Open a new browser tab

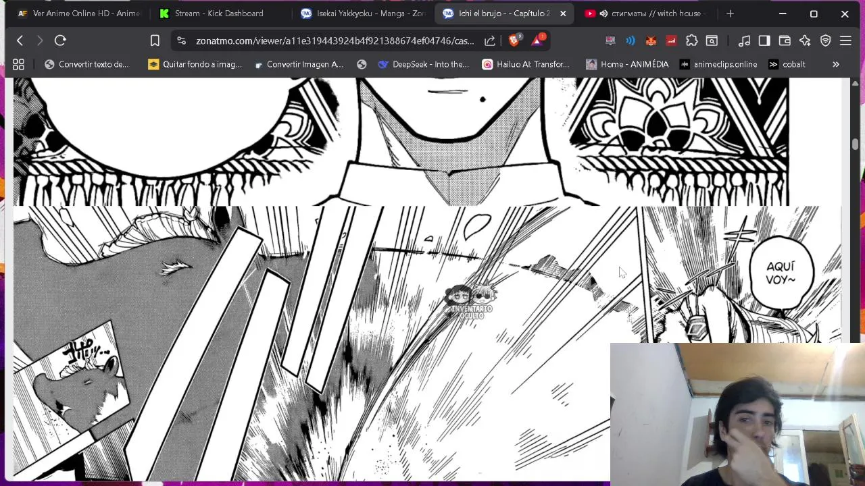(x=730, y=13)
